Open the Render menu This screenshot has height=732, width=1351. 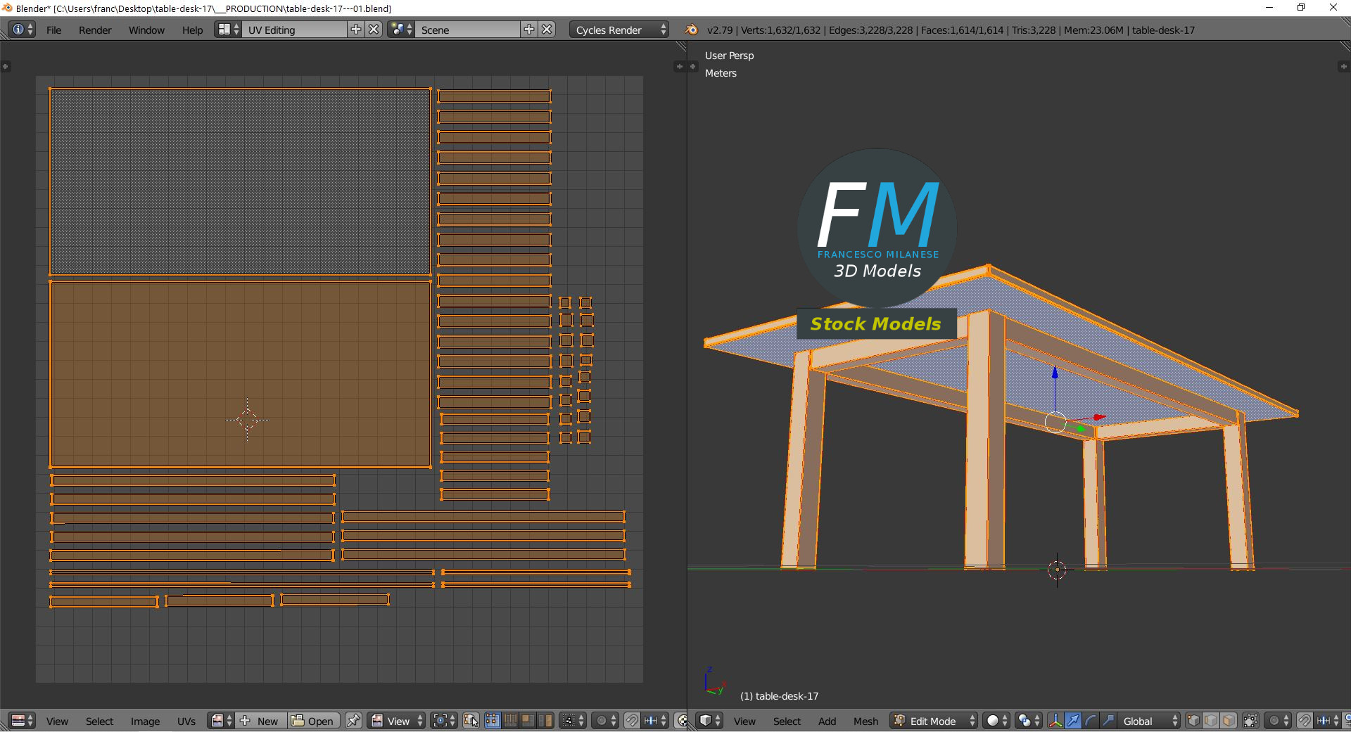(x=95, y=30)
